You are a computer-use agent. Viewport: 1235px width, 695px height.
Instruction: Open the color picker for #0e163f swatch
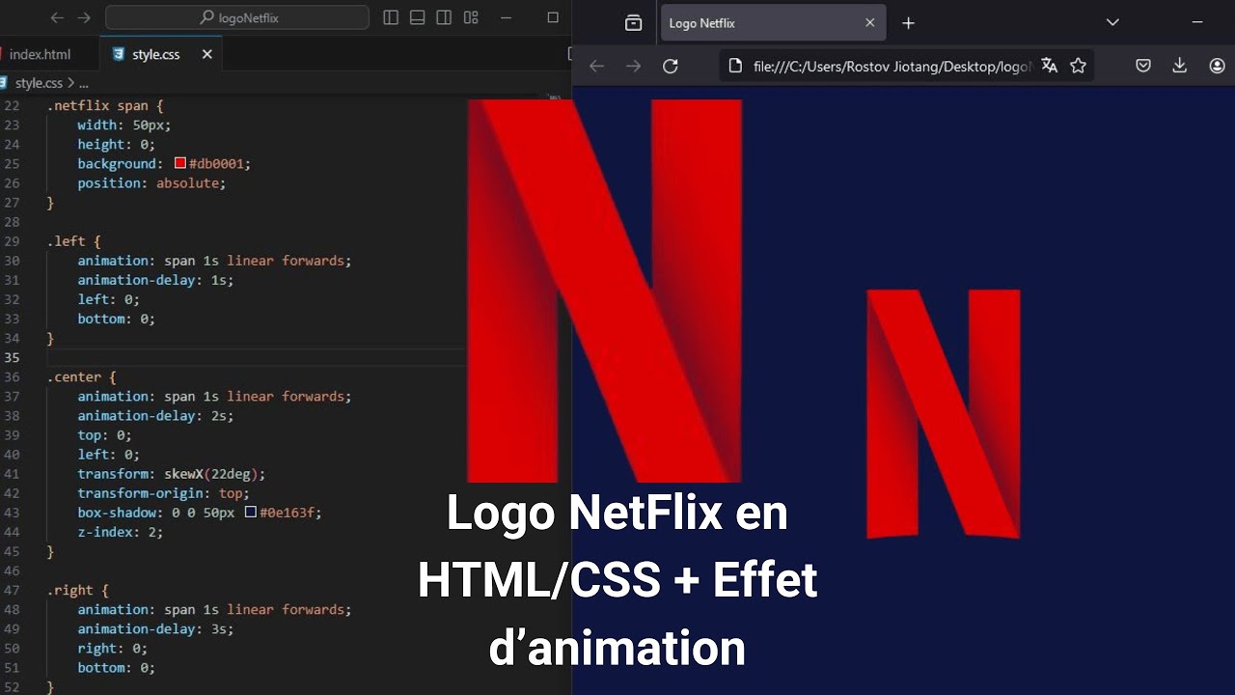pos(251,512)
